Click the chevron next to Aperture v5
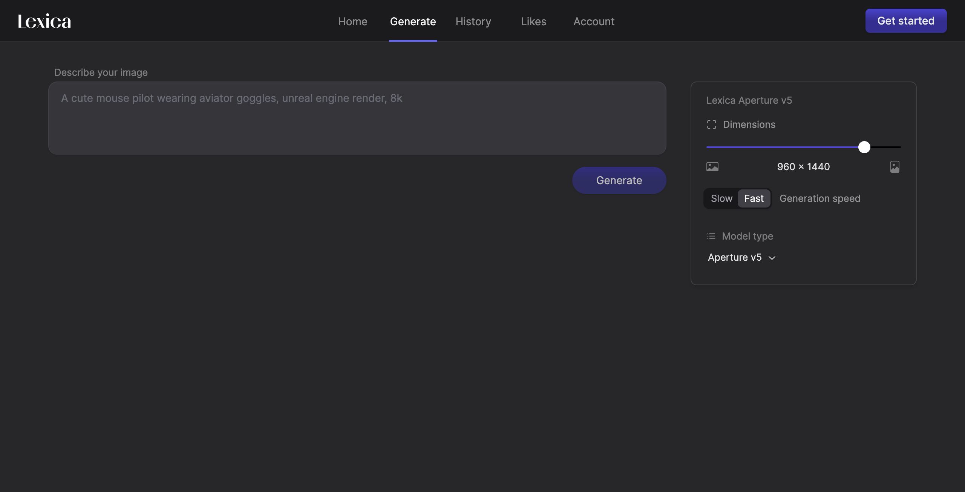The image size is (965, 492). pyautogui.click(x=772, y=258)
